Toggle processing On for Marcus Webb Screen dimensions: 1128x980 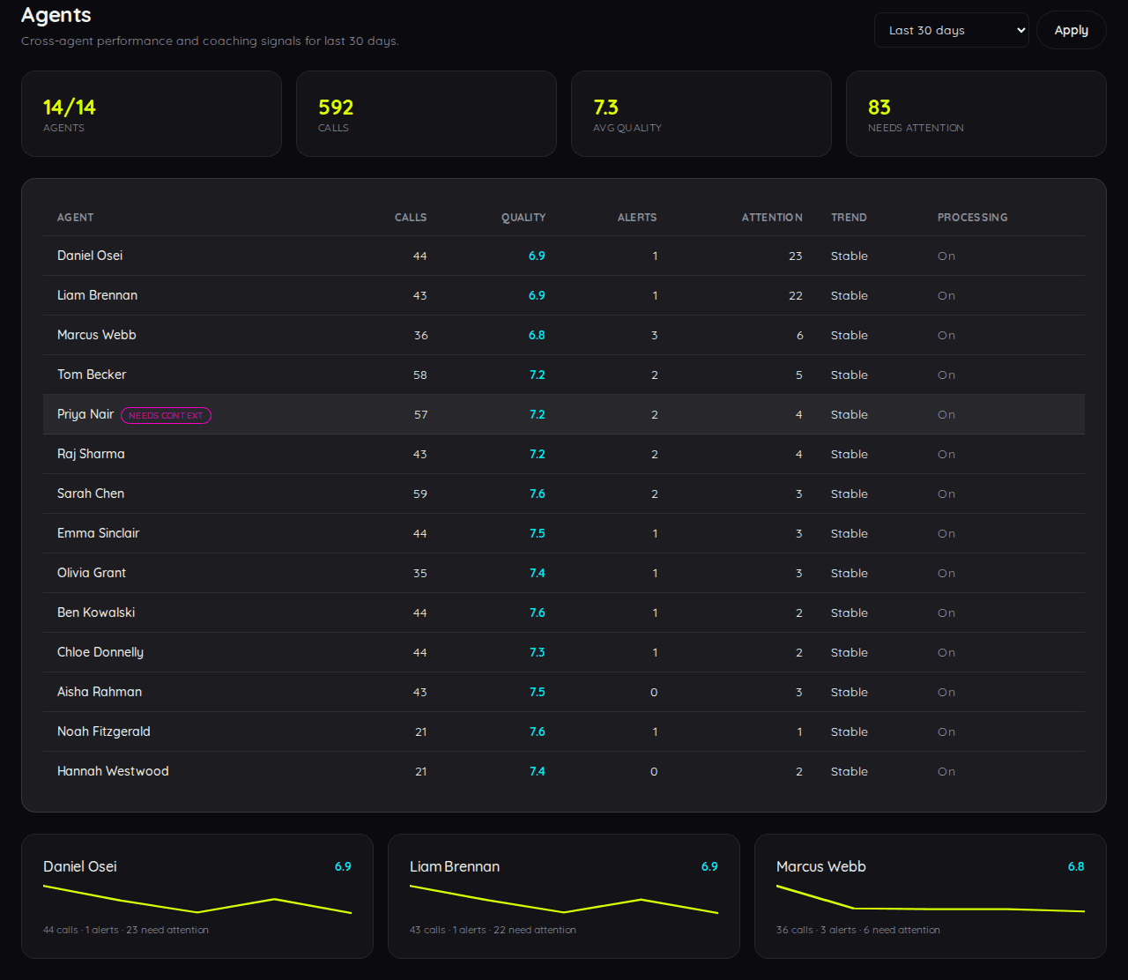click(x=946, y=335)
